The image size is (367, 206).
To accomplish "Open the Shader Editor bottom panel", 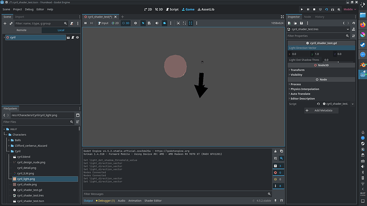I will [x=153, y=201].
